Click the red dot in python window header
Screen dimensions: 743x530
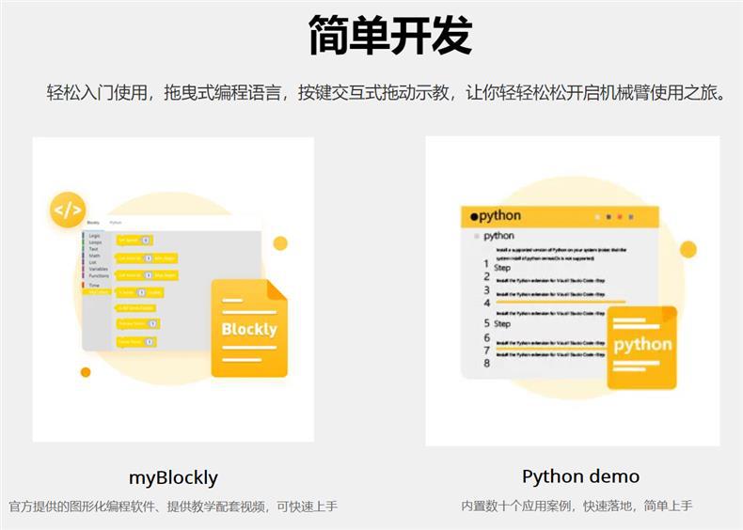[x=620, y=217]
